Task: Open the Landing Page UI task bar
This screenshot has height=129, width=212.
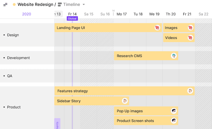Action: tap(108, 28)
